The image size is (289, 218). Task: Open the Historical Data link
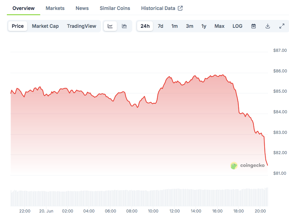pos(158,8)
